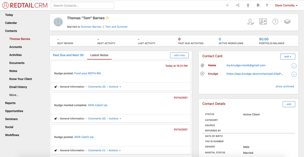
Task: Switch to Past Due and Next 30 tab
Action: (x=68, y=55)
